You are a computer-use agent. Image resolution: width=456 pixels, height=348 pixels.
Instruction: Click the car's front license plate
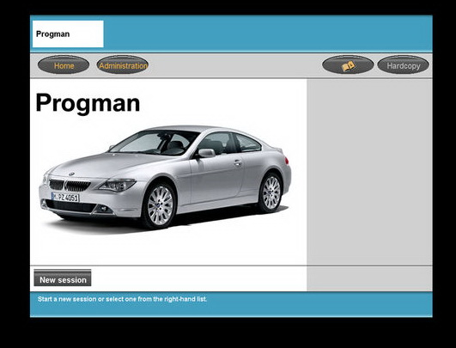(65, 198)
